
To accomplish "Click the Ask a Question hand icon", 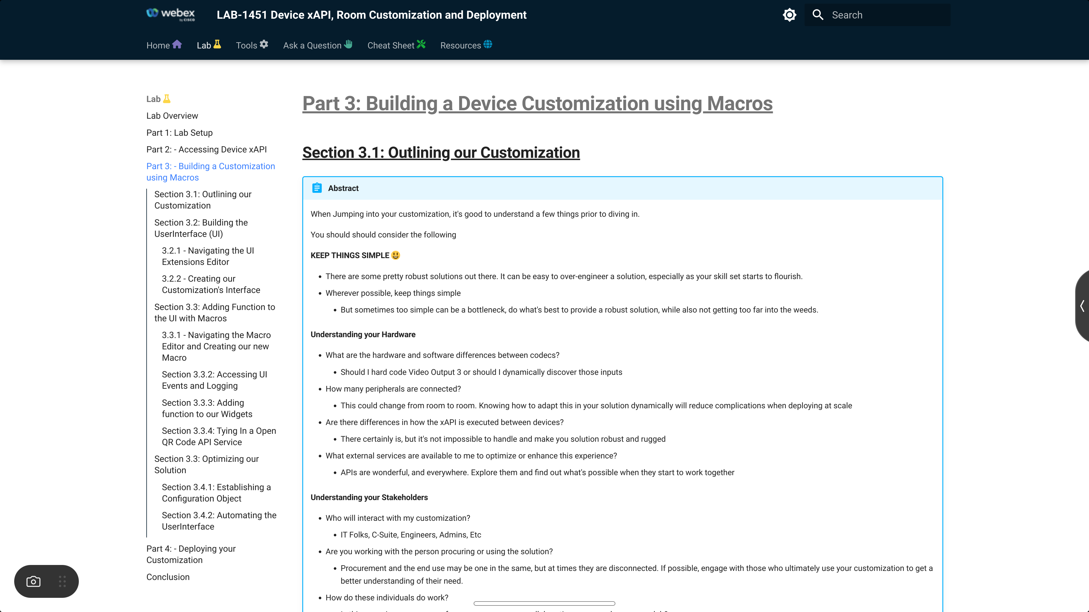I will tap(348, 44).
